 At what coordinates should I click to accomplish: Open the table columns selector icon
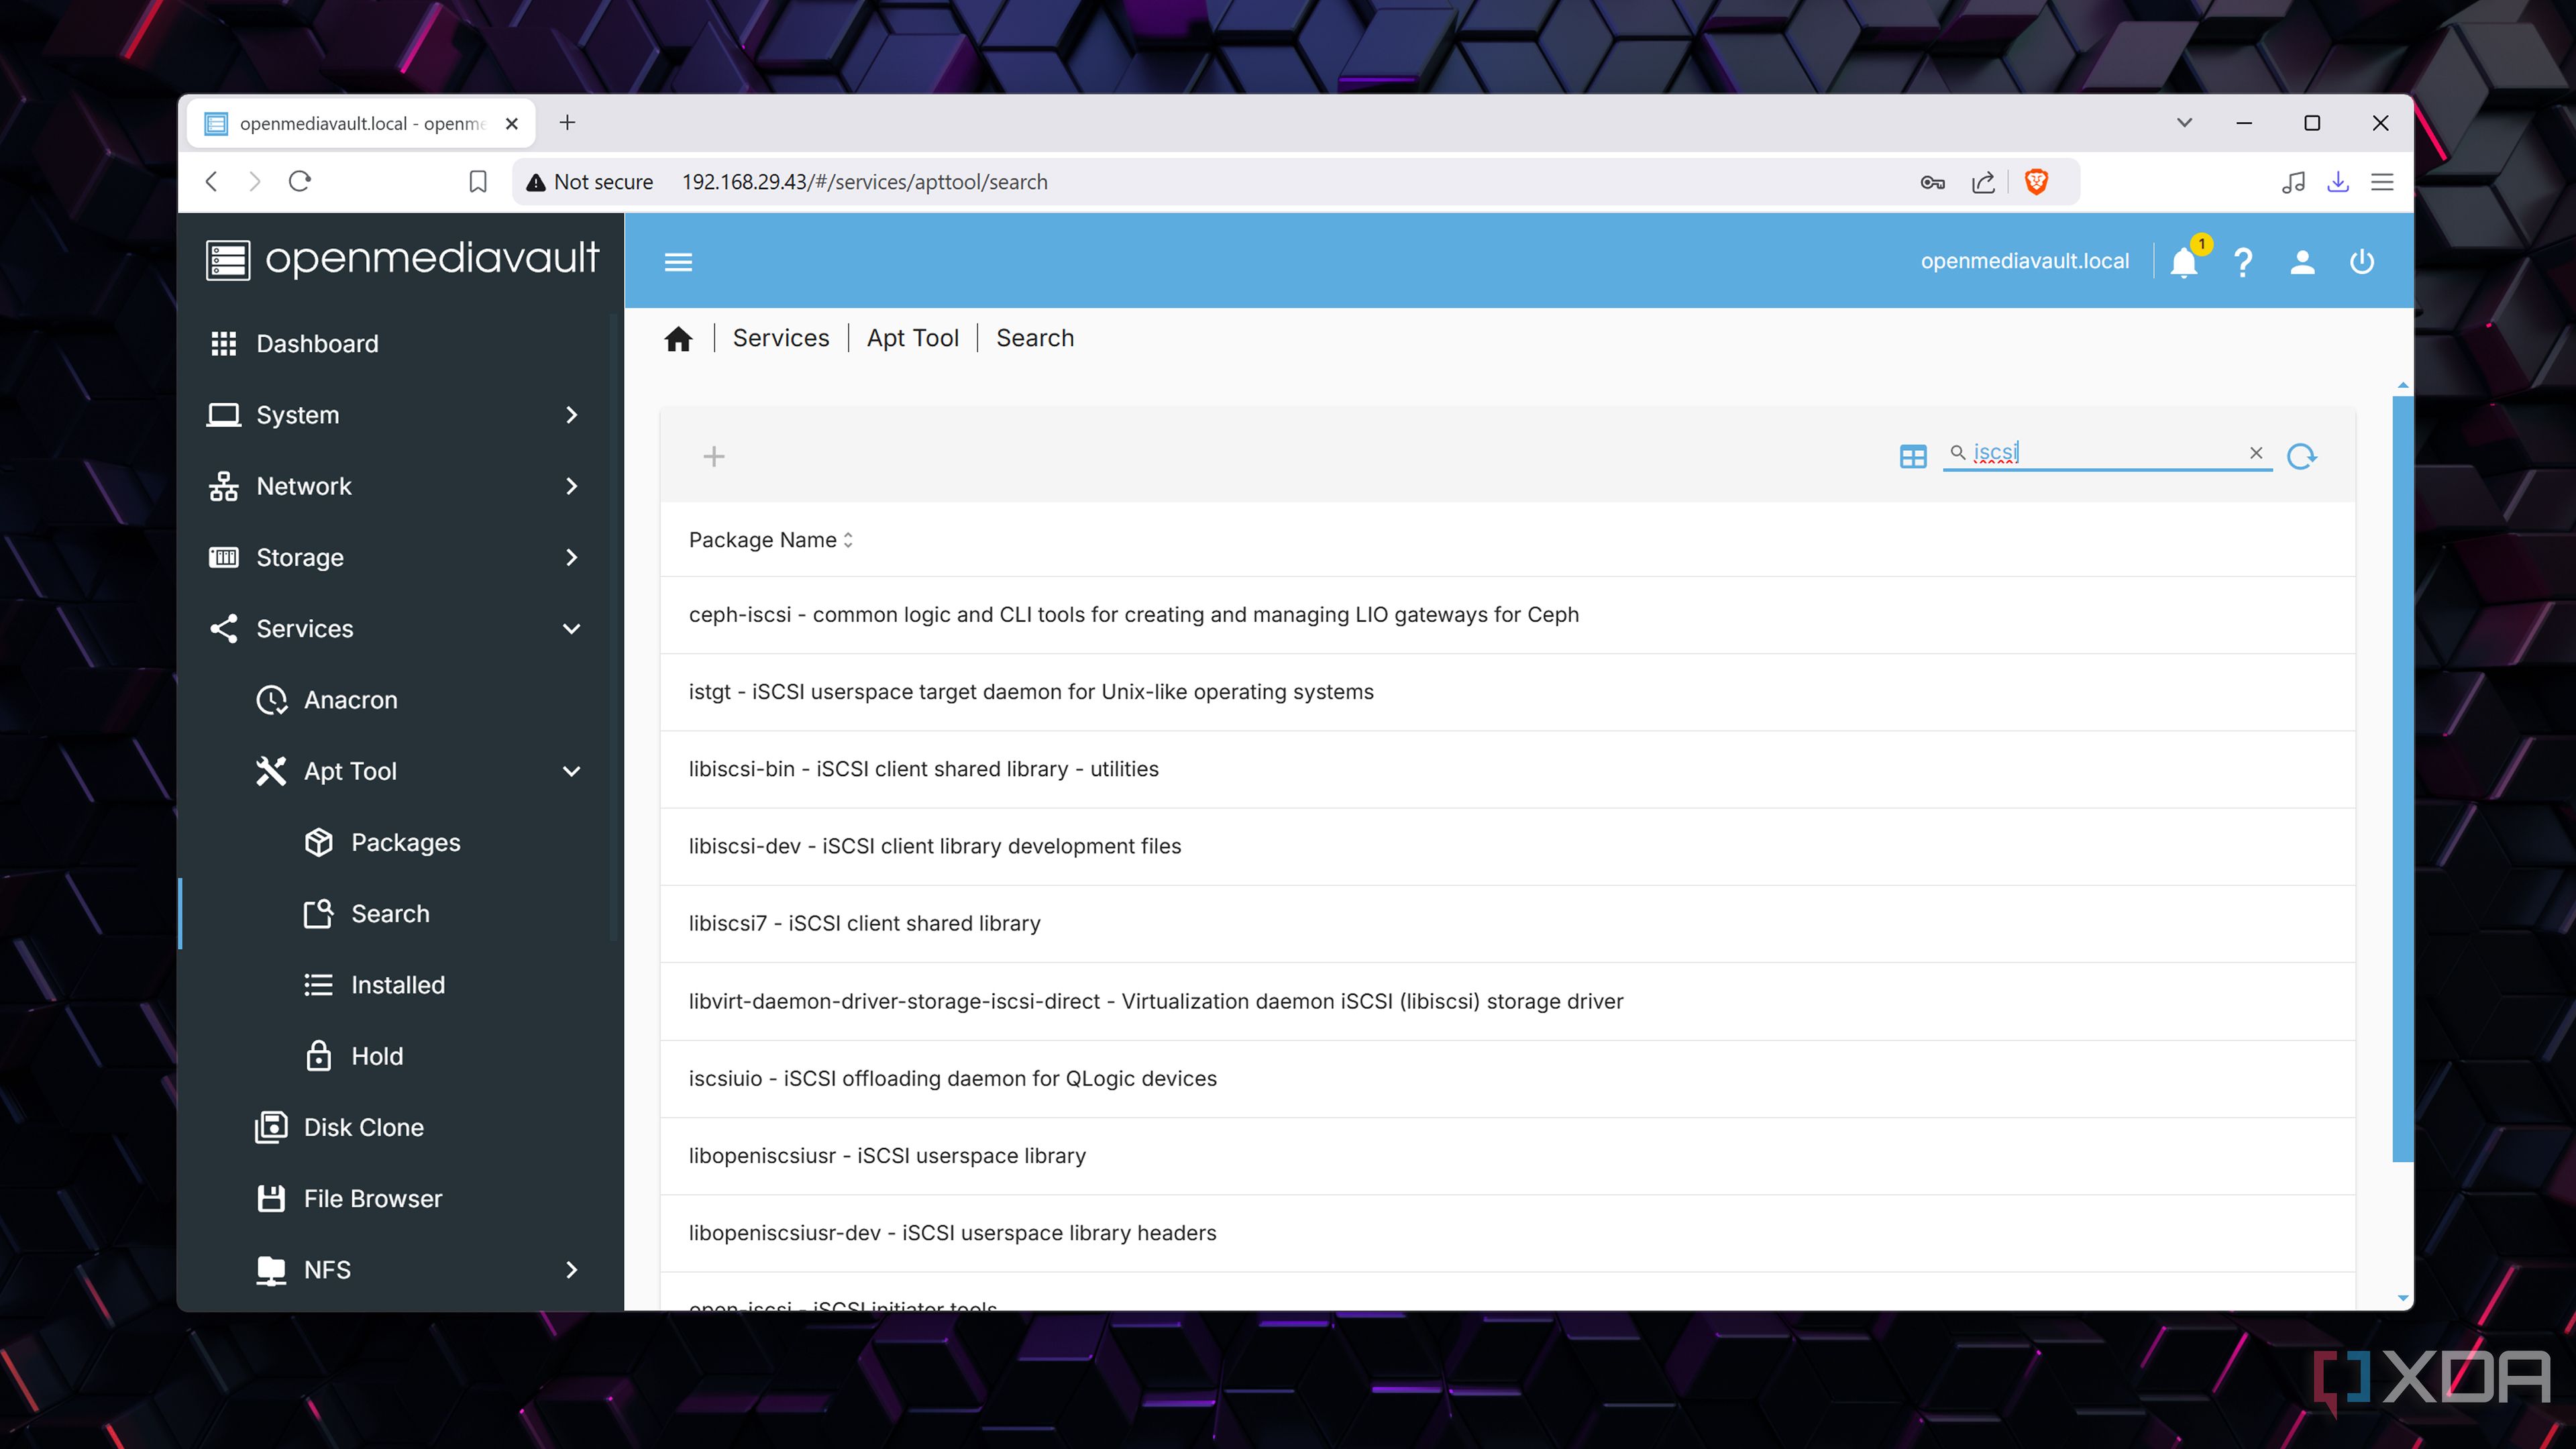coord(1912,456)
